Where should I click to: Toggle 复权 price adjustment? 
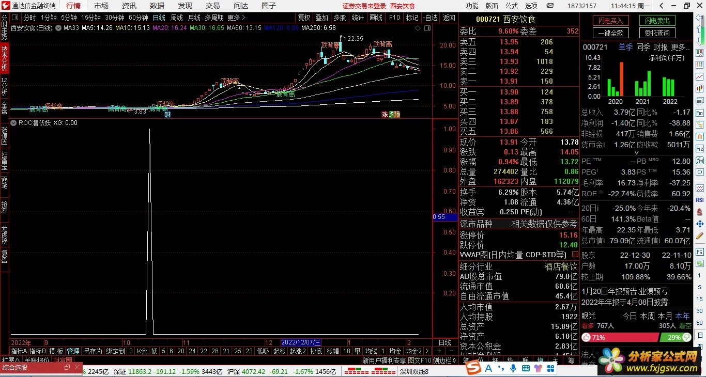click(x=304, y=18)
